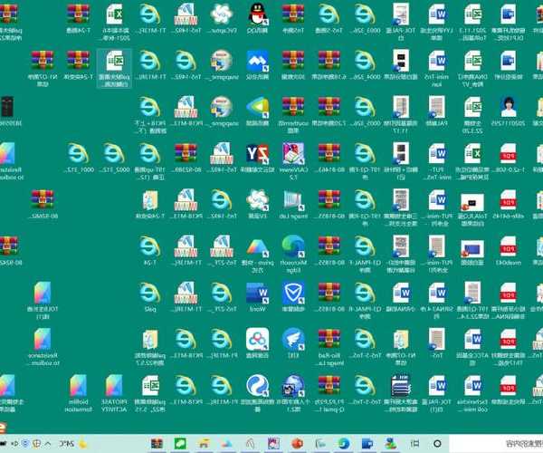Open the Resistance to sodium file
The width and height of the screenshot is (543, 453).
[40, 339]
